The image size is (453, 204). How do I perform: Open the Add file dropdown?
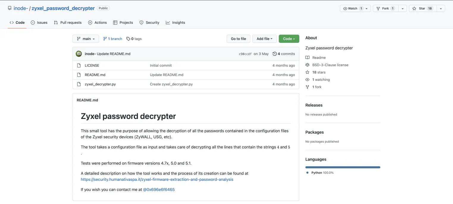click(x=264, y=39)
